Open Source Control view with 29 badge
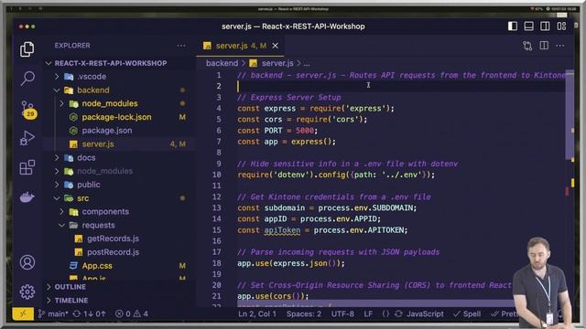Viewport: 586px width, 329px height. pos(28,110)
